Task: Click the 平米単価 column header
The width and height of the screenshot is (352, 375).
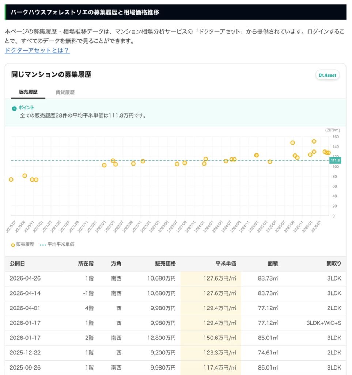Action: click(x=226, y=264)
